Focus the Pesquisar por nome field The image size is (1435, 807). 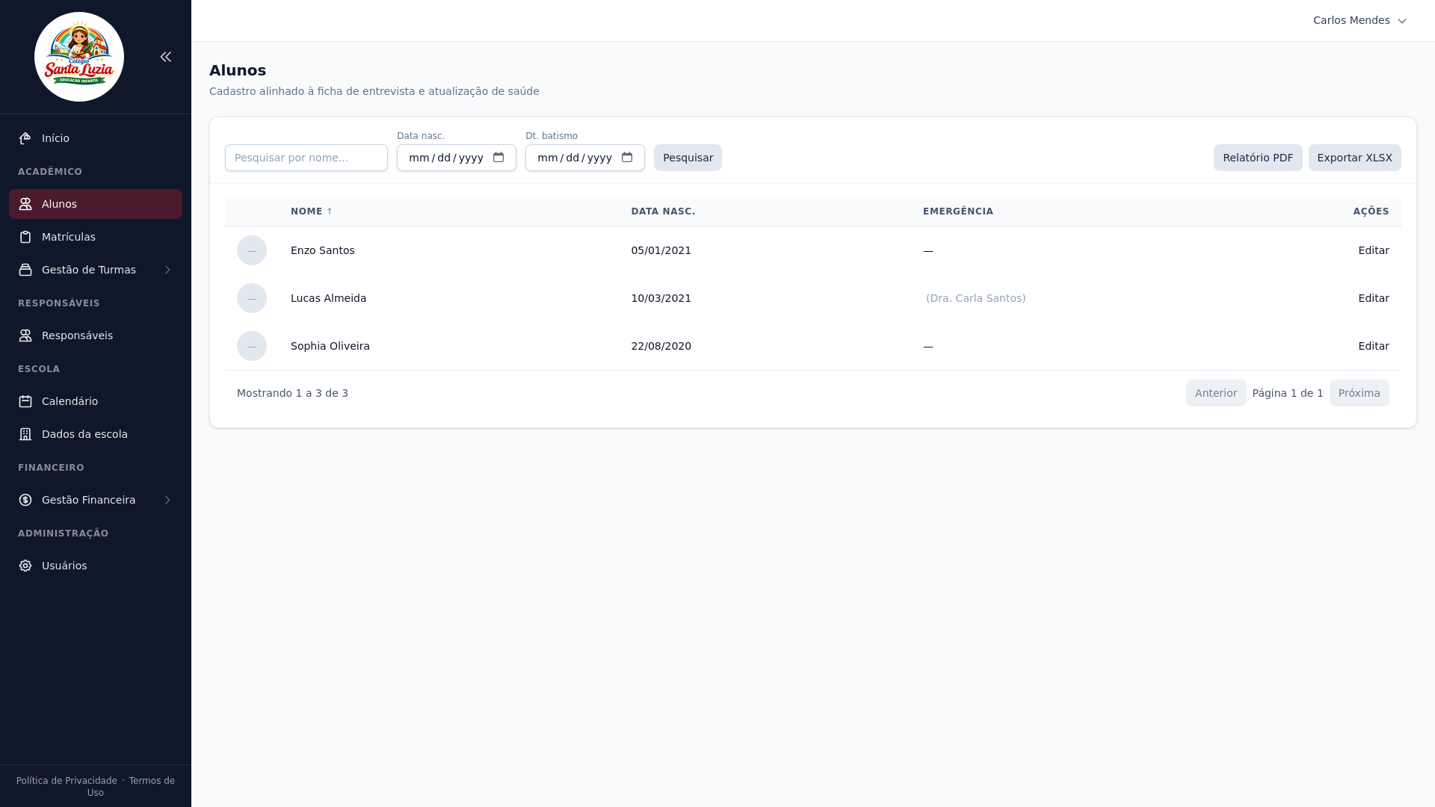[x=306, y=158]
